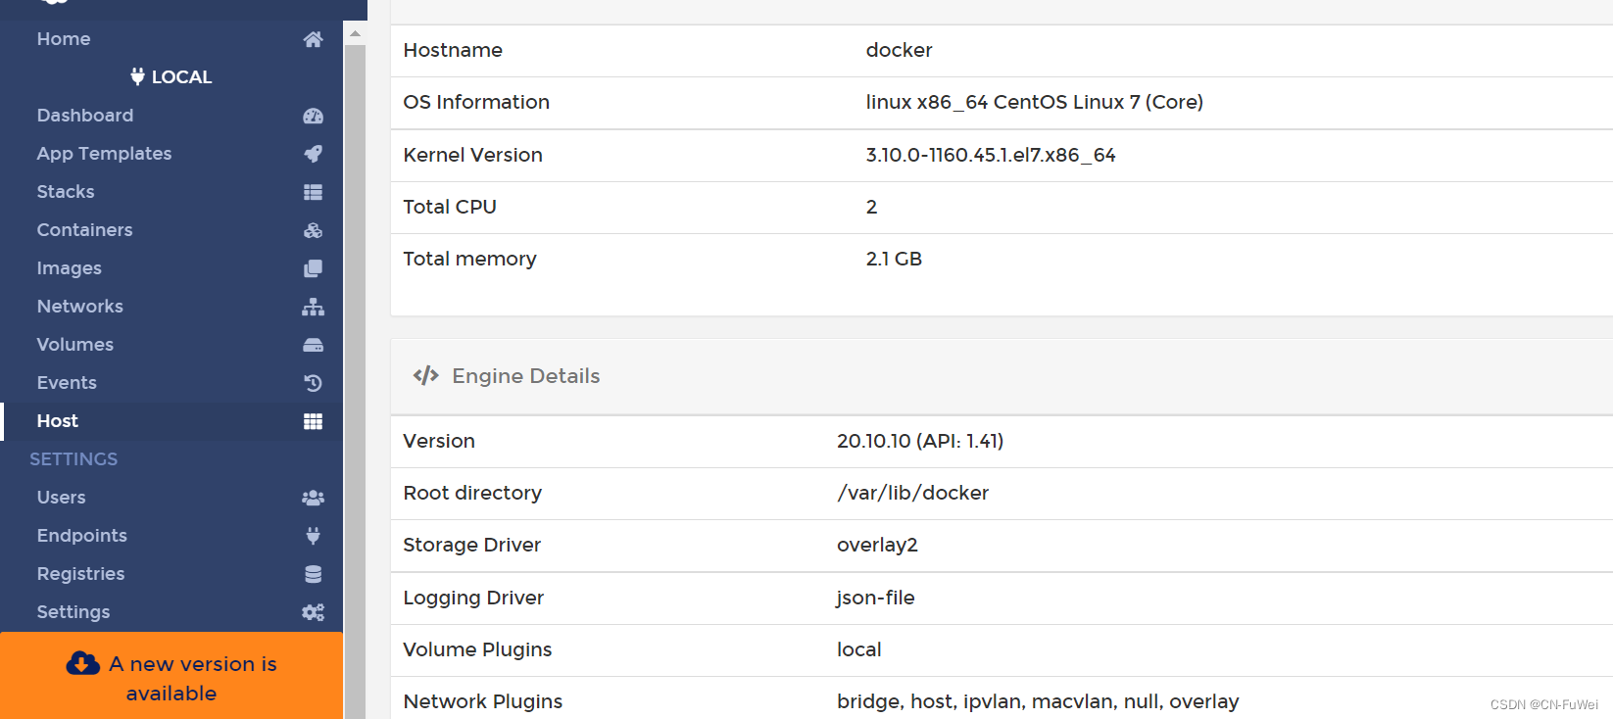Image resolution: width=1613 pixels, height=719 pixels.
Task: Click the App Templates rocket icon
Action: click(x=313, y=154)
